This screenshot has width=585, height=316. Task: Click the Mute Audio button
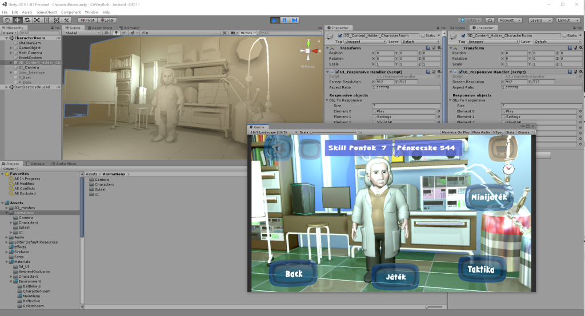pos(482,132)
